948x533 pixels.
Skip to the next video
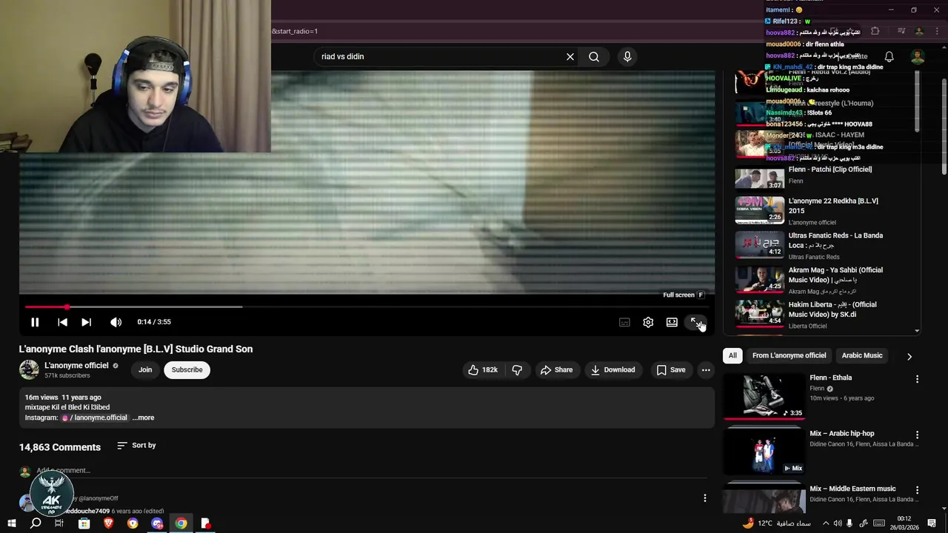pos(86,322)
